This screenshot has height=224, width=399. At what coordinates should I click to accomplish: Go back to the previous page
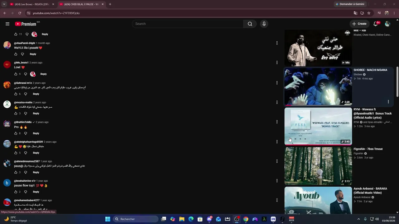5,13
